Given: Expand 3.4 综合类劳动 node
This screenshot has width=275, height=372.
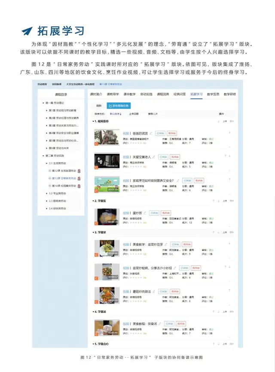Looking at the screenshot, I should click(x=46, y=209).
